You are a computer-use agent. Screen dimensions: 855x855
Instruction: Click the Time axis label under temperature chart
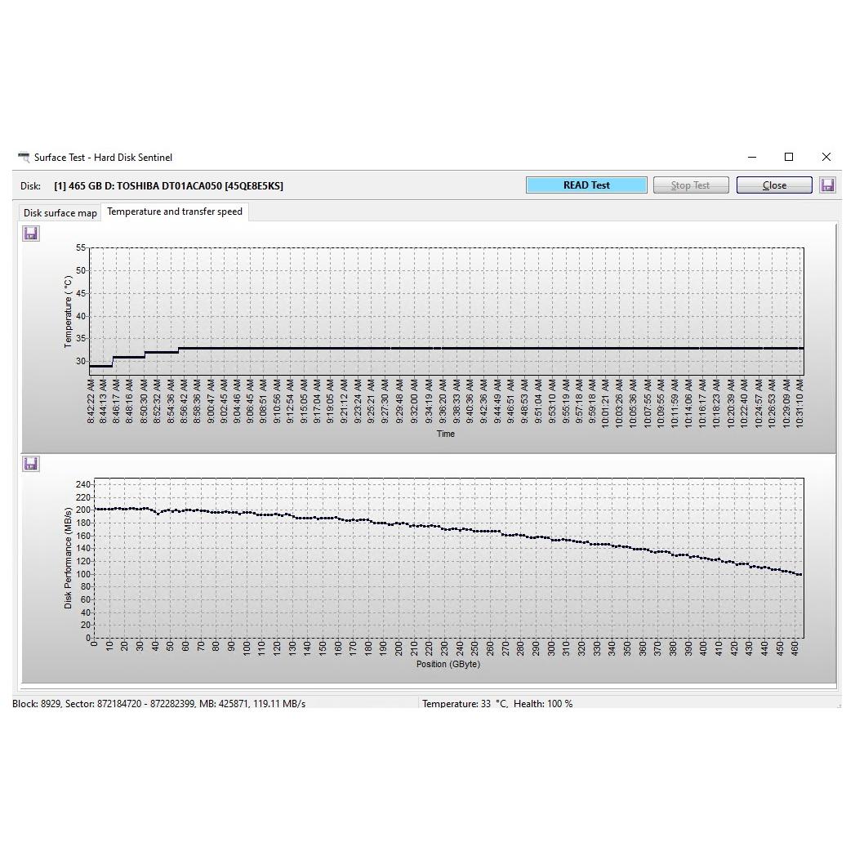point(445,434)
